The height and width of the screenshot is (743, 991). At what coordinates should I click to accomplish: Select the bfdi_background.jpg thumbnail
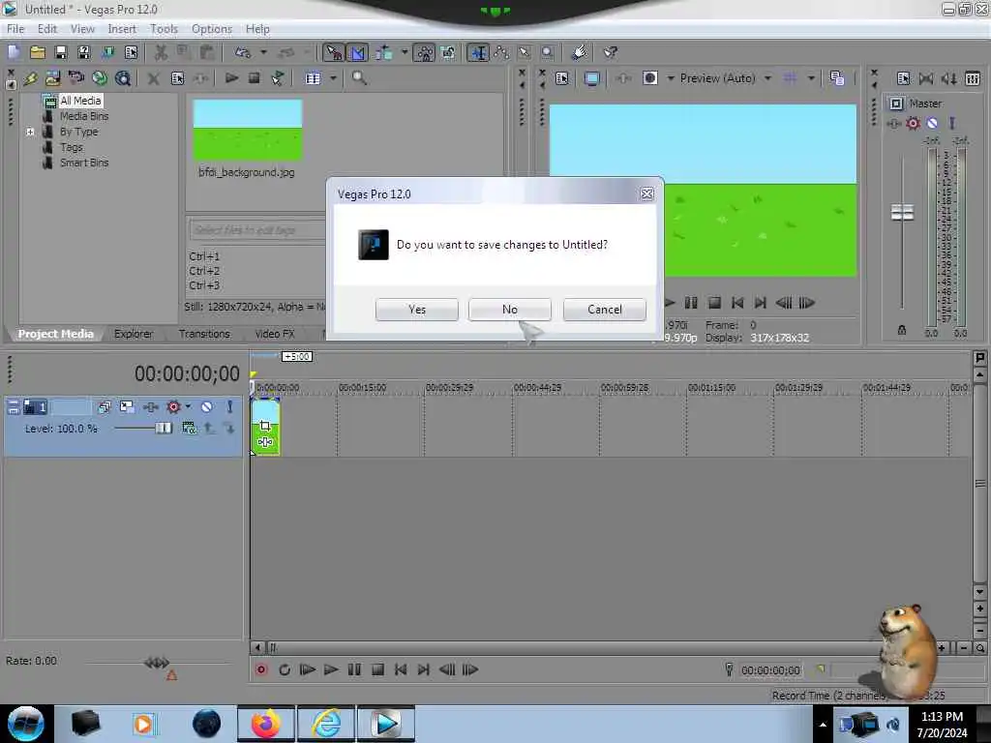click(x=247, y=130)
